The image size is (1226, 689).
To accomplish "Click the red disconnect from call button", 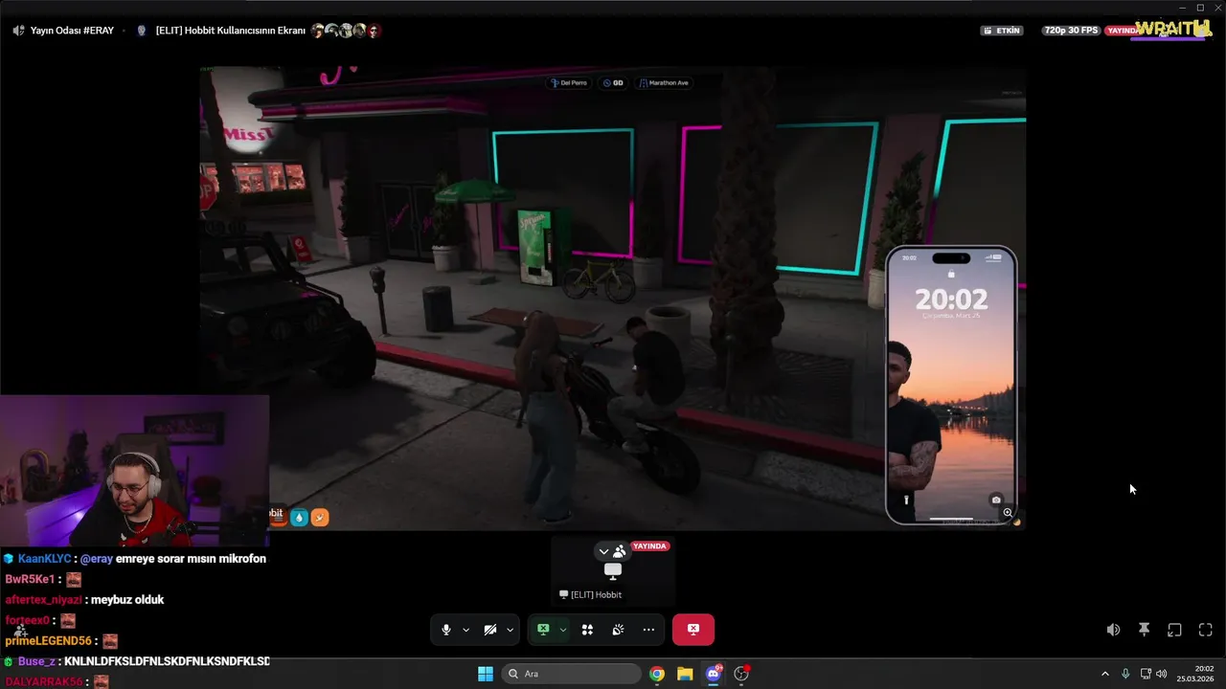I will [693, 630].
